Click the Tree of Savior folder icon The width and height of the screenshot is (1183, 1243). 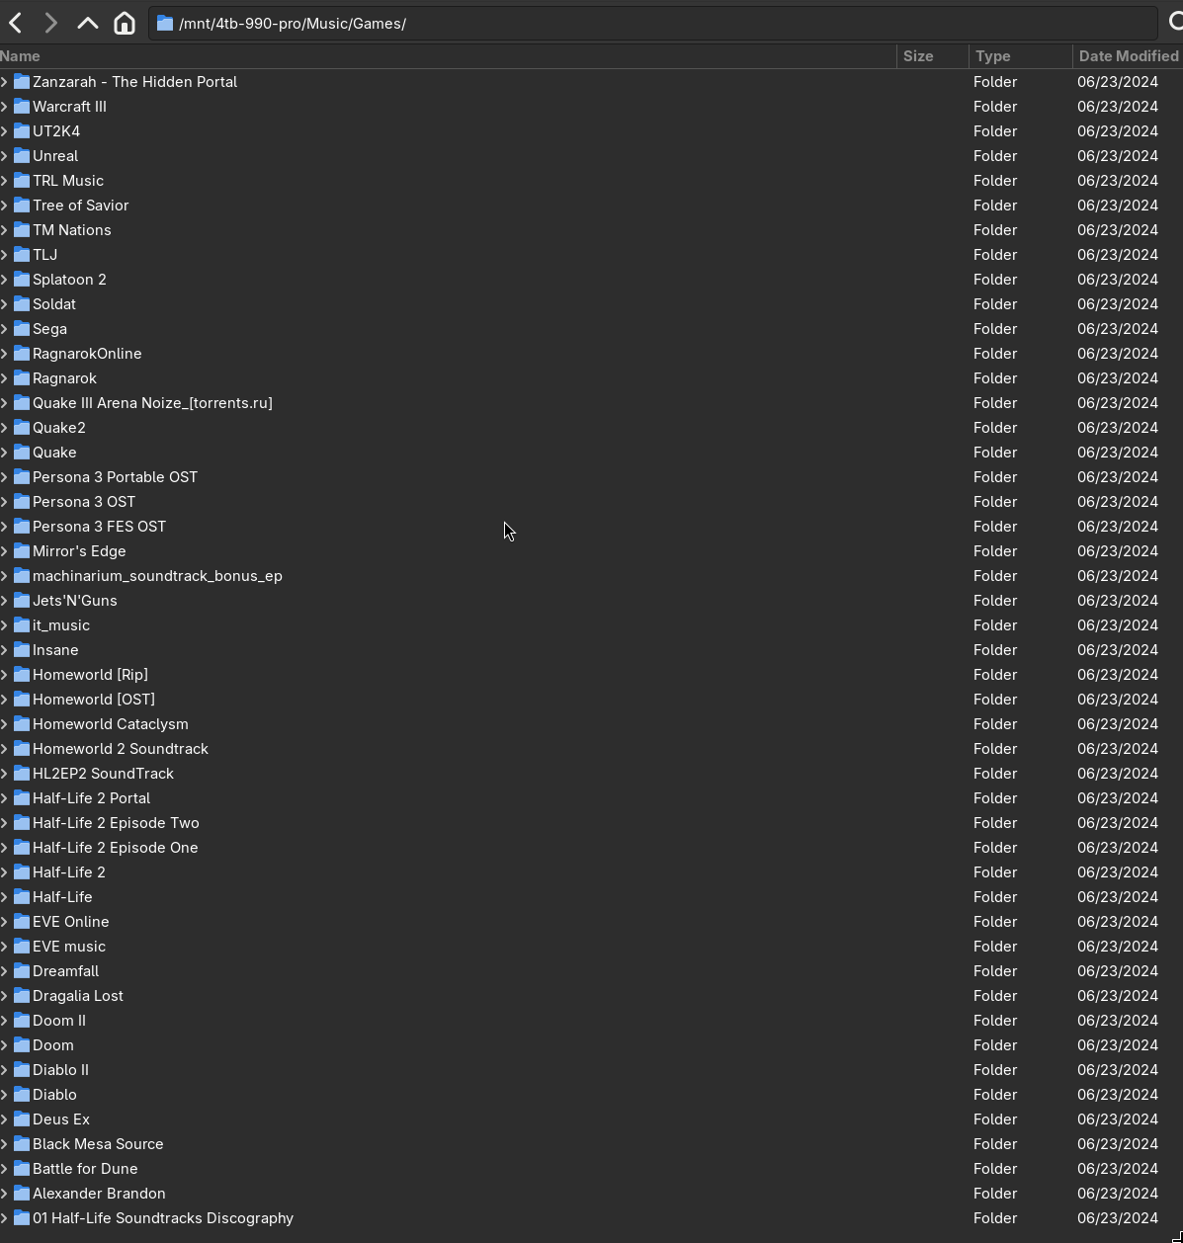tap(21, 206)
